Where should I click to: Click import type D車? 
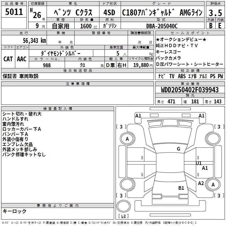pos(110,65)
